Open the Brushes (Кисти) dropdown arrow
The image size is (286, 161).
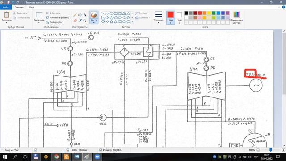pos(94,23)
